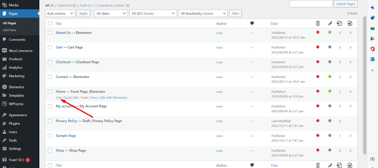Click Edit with Elementor under Home

pyautogui.click(x=113, y=97)
